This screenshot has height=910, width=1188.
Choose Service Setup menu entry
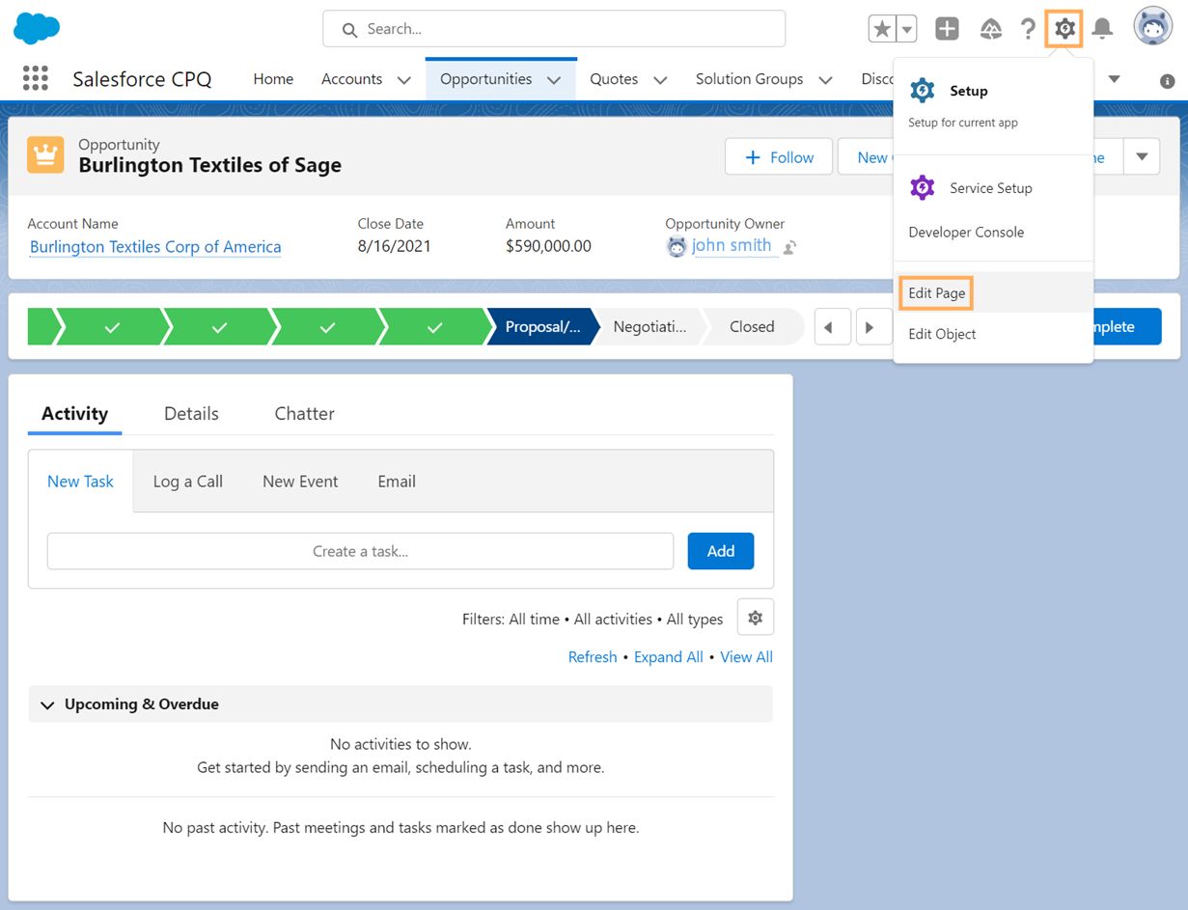pos(993,188)
